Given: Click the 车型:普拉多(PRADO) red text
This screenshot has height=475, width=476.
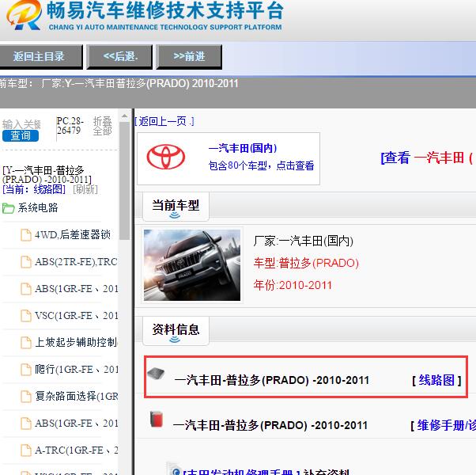Looking at the screenshot, I should tap(306, 263).
